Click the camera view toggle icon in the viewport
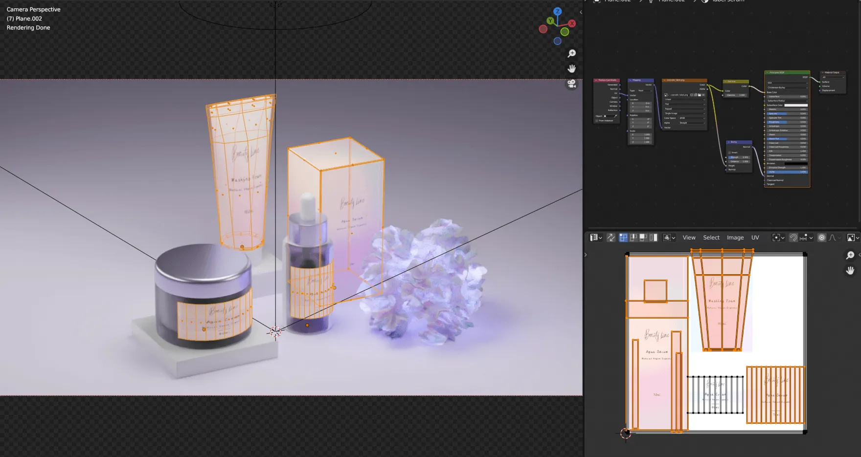The width and height of the screenshot is (861, 457). click(x=572, y=84)
